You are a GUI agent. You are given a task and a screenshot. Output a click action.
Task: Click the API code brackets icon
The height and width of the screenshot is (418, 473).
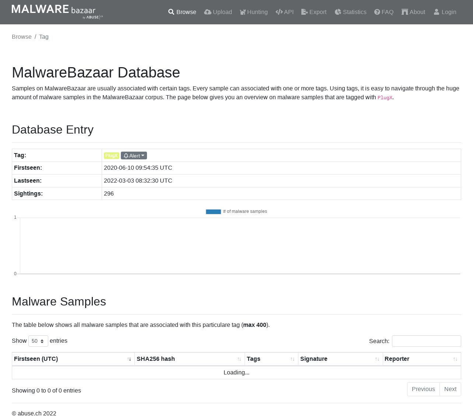pos(279,12)
